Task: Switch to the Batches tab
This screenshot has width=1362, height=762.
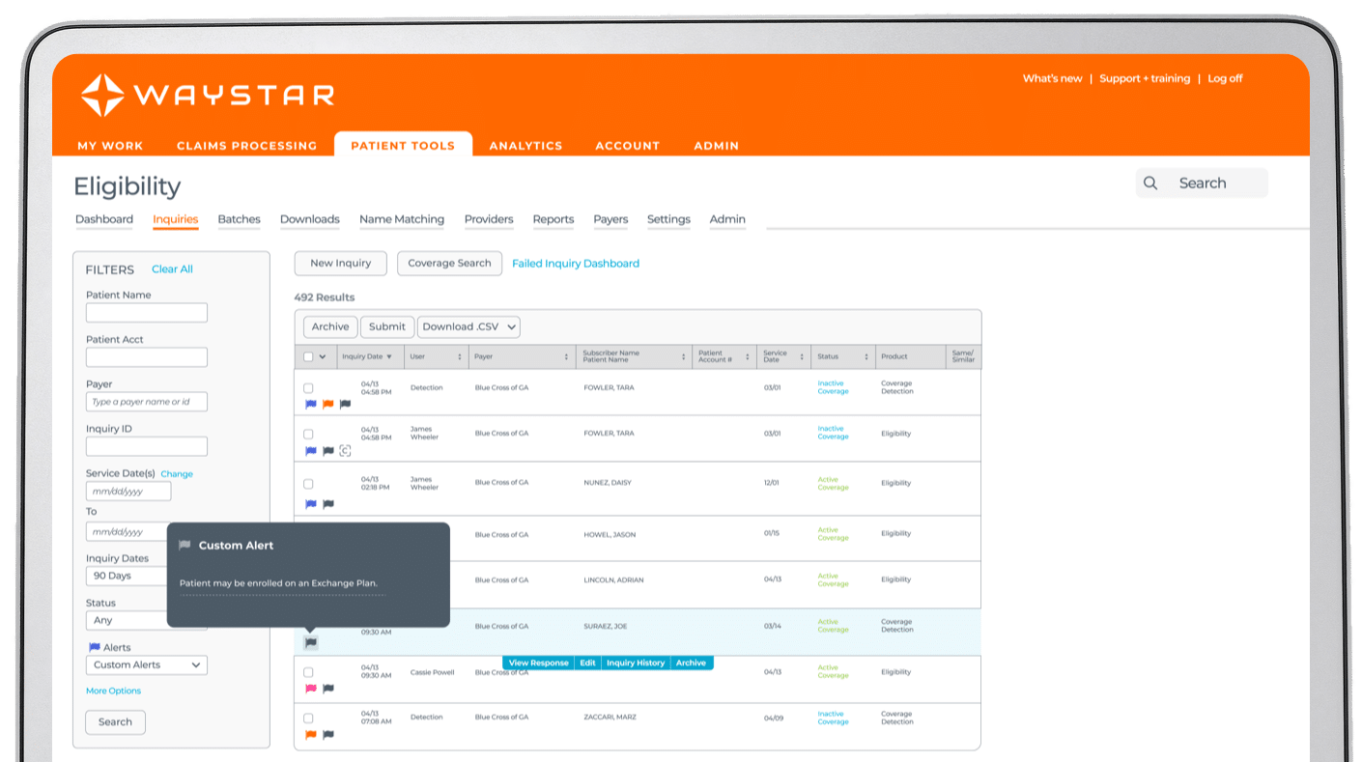Action: (x=239, y=219)
